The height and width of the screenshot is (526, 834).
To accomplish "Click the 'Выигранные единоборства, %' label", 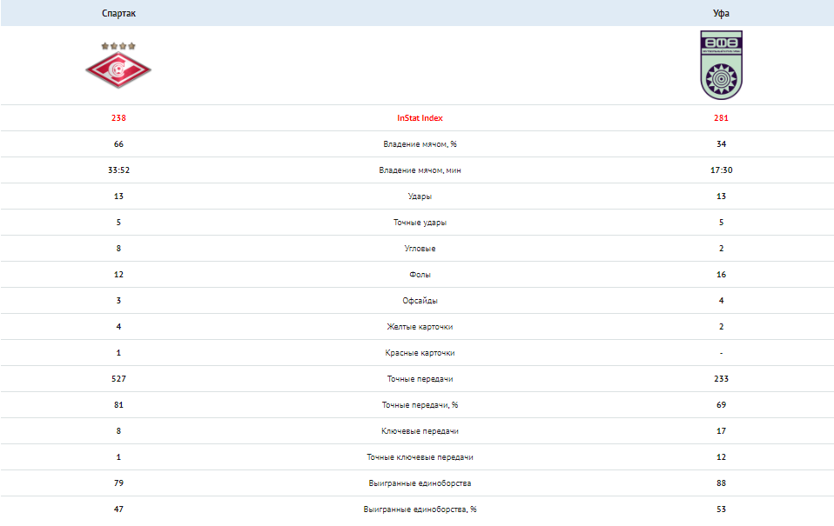I will (x=420, y=509).
